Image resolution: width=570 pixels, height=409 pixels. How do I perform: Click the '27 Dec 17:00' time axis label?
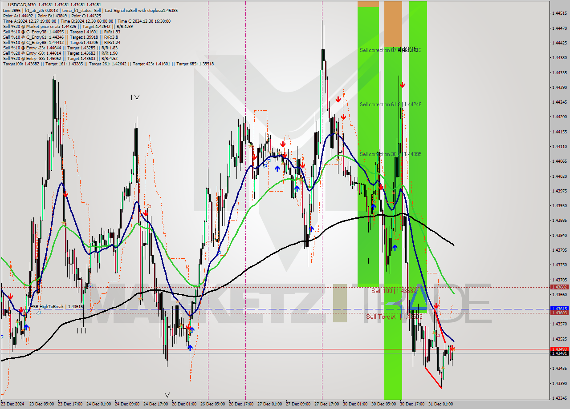pos(326,404)
